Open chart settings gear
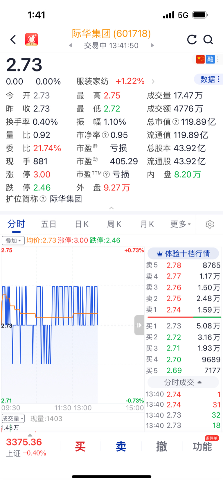This screenshot has width=223, height=483. [x=210, y=224]
